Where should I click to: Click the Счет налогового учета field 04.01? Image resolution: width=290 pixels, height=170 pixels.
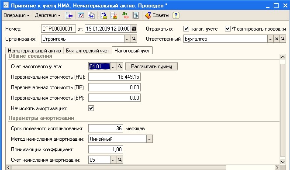tap(100, 66)
